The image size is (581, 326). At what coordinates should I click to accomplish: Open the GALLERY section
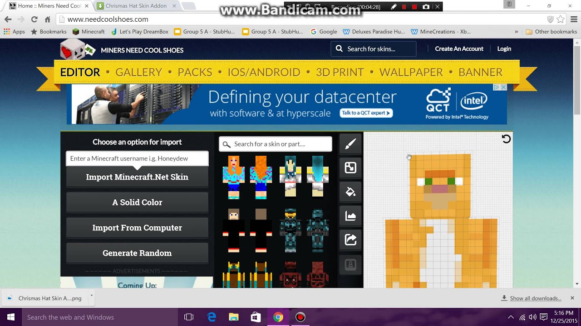[138, 72]
